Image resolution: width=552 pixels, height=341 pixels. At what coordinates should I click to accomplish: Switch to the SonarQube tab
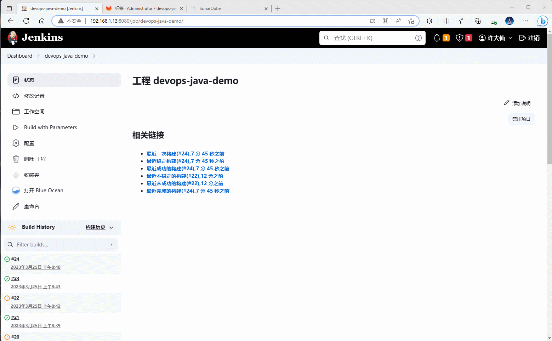(x=229, y=8)
